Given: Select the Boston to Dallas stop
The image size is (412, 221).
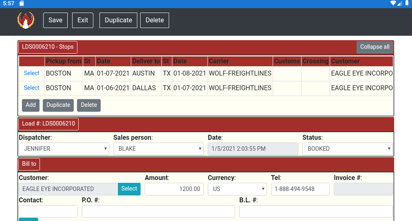Looking at the screenshot, I should click(x=32, y=88).
